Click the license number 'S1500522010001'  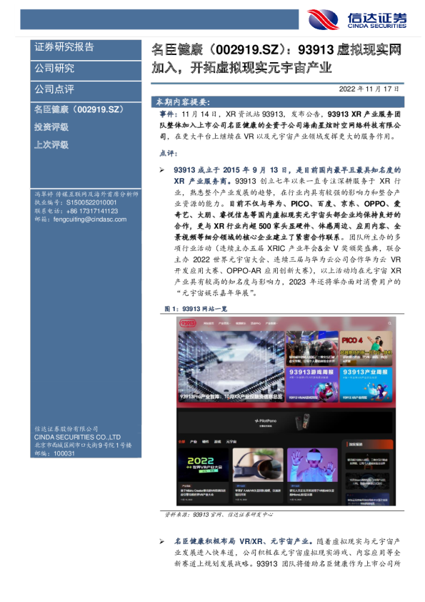point(91,203)
